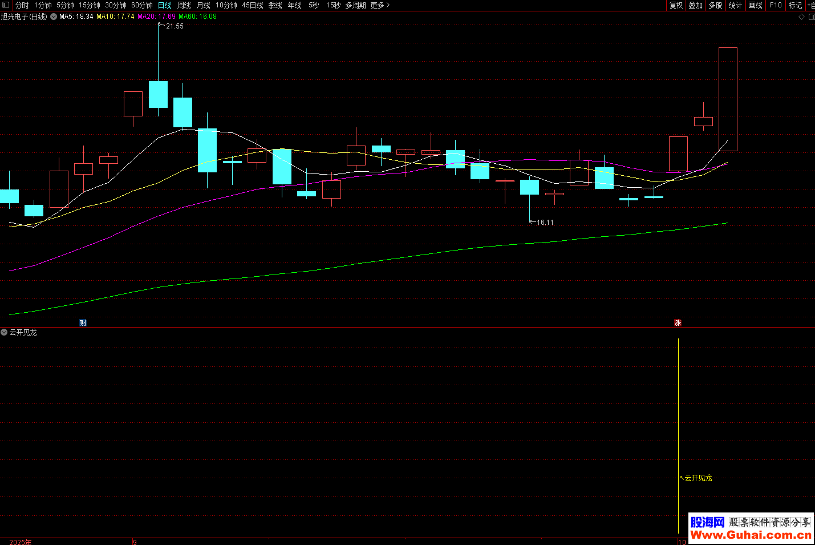Click the panel layout icon at top-left

click(x=6, y=5)
